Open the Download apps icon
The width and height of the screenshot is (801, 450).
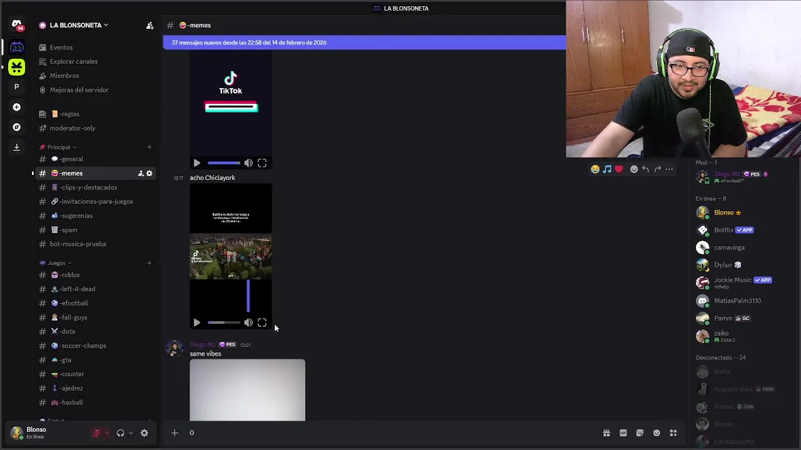pos(17,147)
